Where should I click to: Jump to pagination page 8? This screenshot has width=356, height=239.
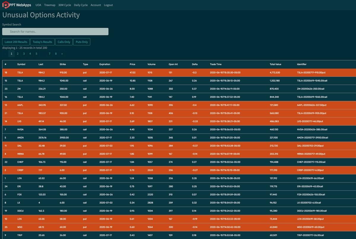56,54
